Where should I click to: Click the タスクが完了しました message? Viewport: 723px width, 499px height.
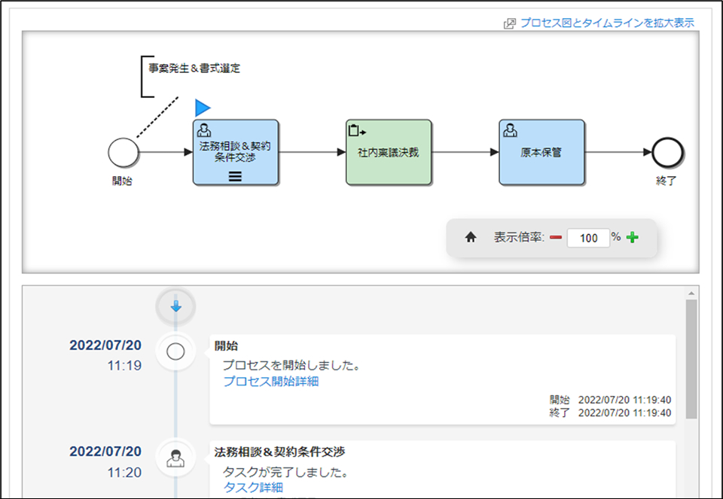[x=285, y=472]
